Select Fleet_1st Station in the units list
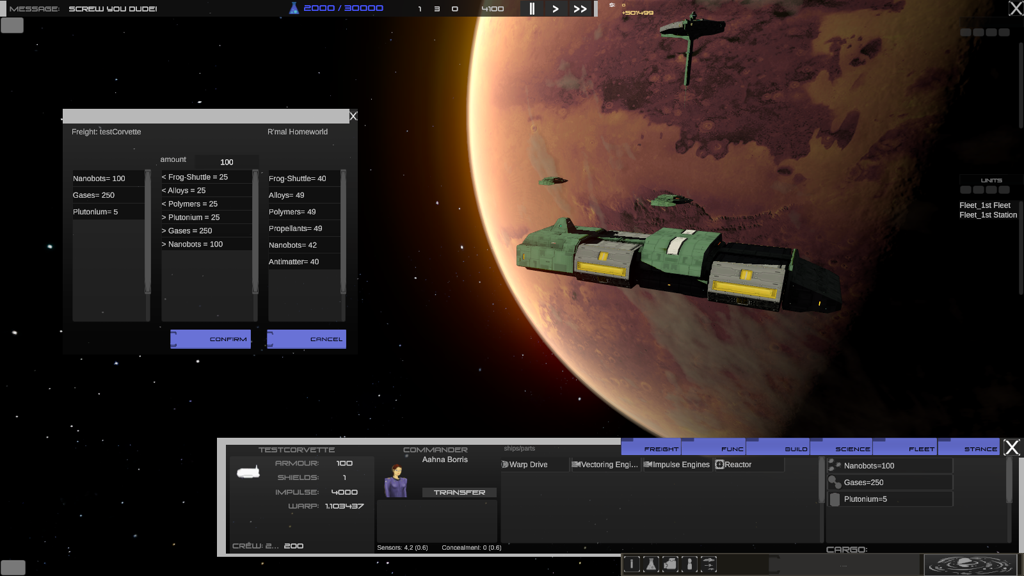This screenshot has height=576, width=1024. 988,215
